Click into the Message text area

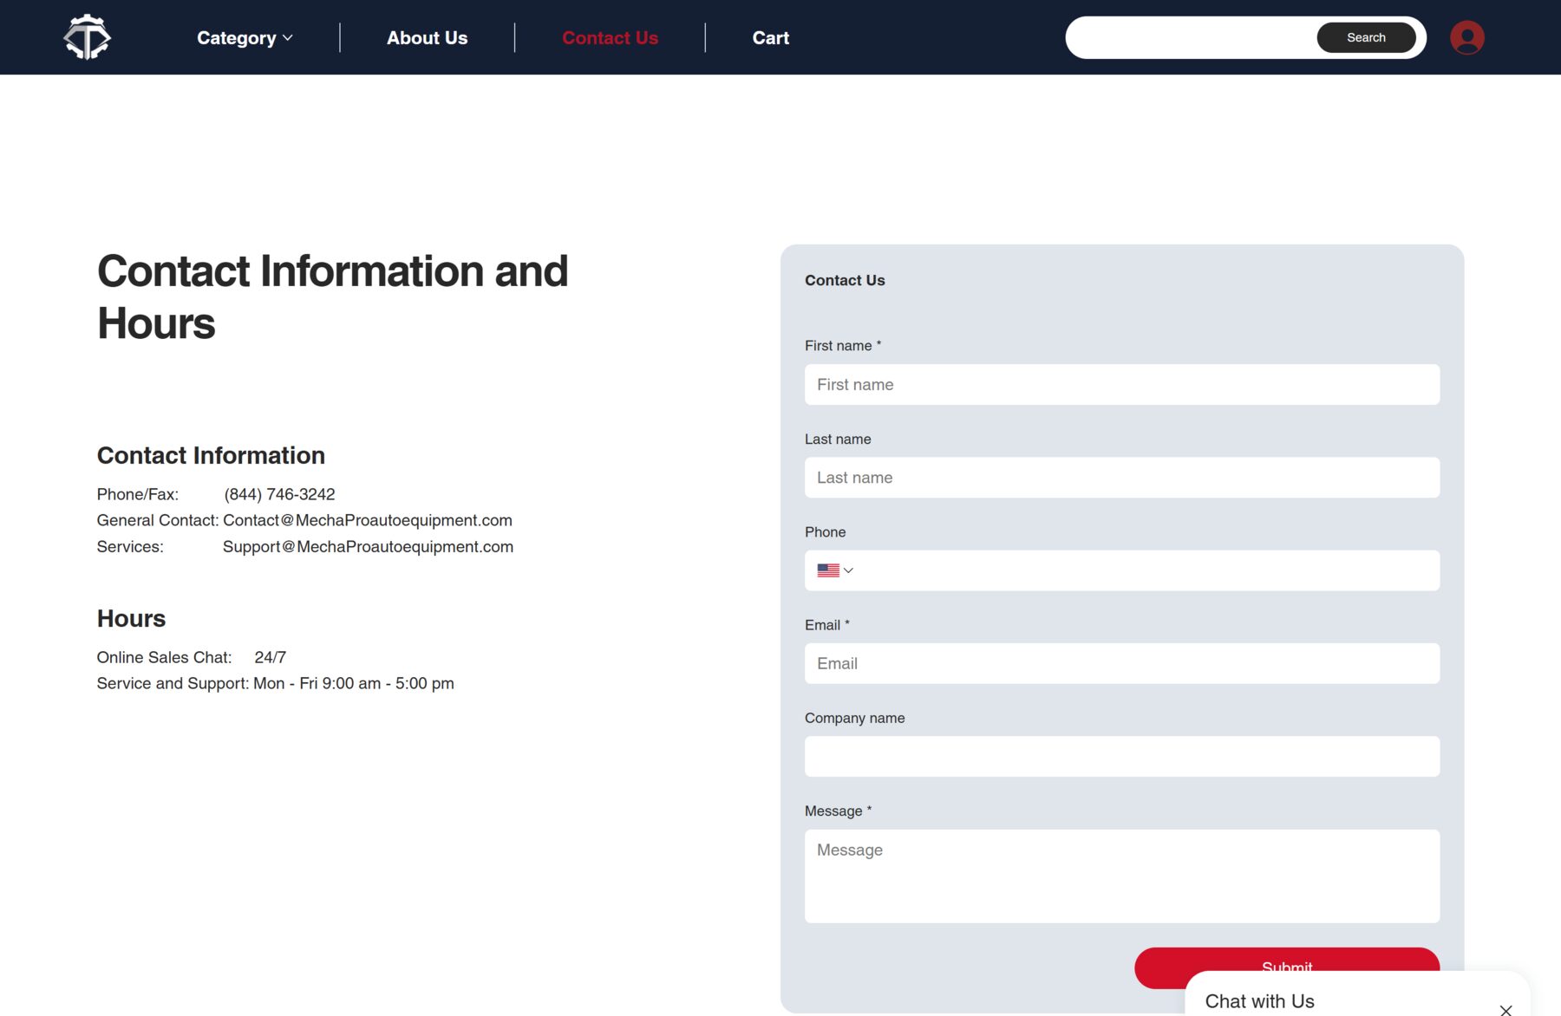pyautogui.click(x=1121, y=876)
